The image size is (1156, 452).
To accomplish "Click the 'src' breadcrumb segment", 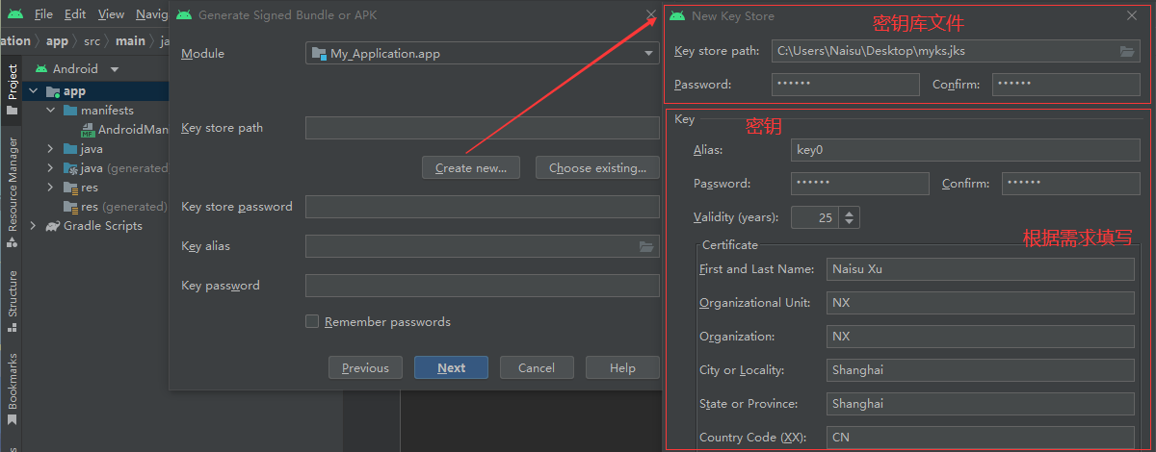I will tap(92, 41).
